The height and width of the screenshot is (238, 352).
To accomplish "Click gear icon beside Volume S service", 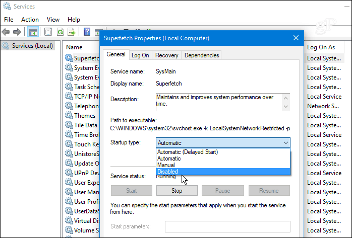I will pyautogui.click(x=69, y=230).
